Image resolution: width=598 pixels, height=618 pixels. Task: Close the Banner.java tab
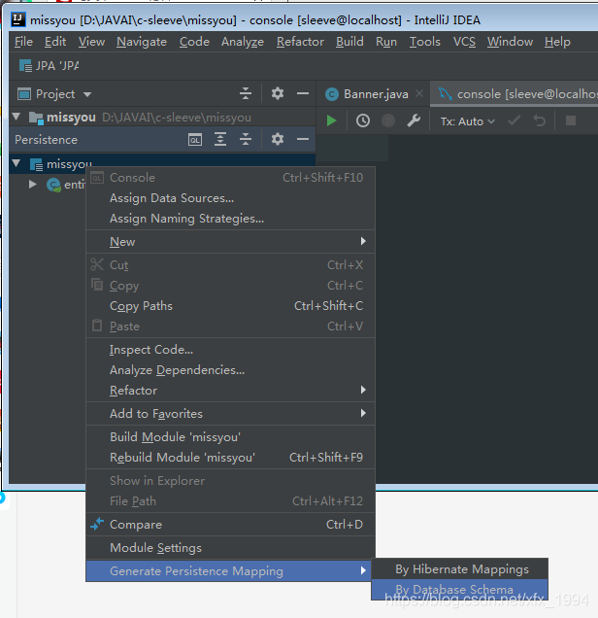(x=419, y=94)
